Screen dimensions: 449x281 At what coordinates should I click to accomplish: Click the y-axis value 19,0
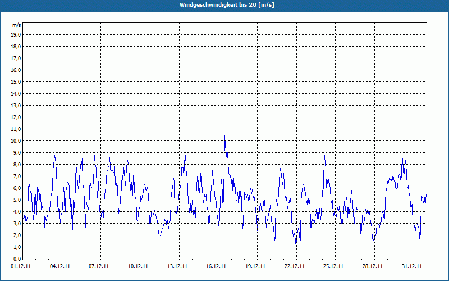pos(16,35)
